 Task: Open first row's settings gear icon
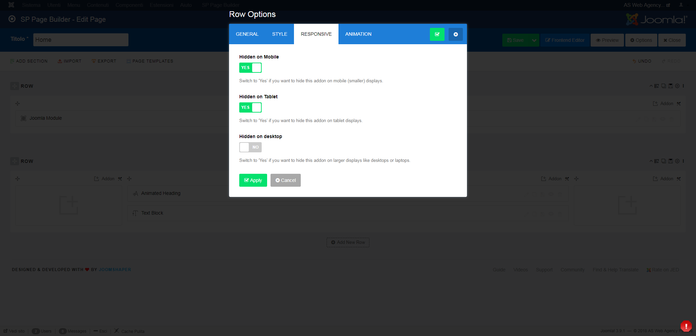pyautogui.click(x=677, y=86)
